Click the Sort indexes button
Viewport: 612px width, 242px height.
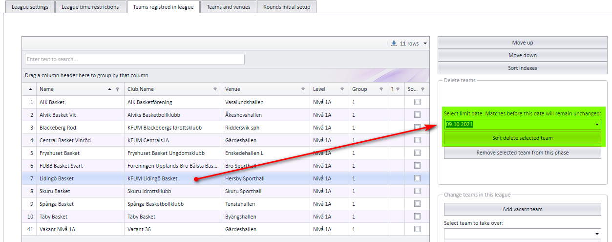[522, 68]
